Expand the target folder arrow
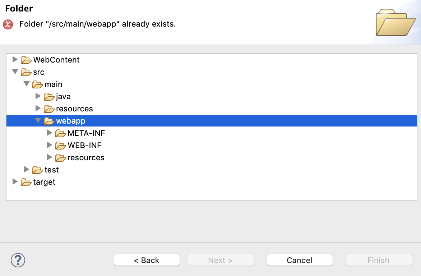The width and height of the screenshot is (421, 276). 15,181
